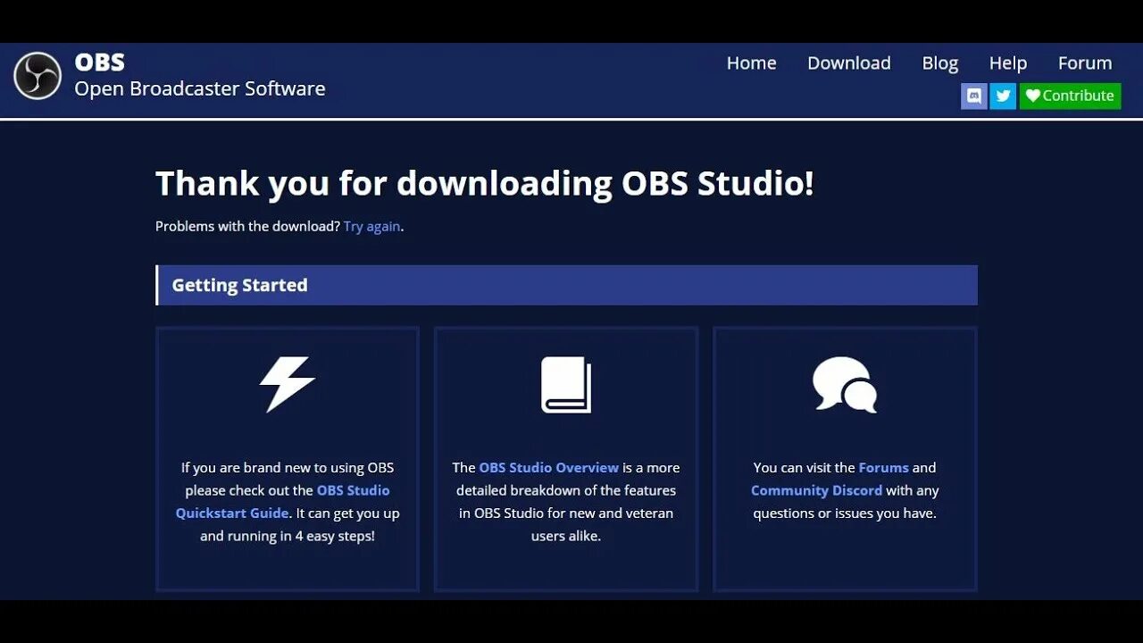Open the Discord icon button in header
The width and height of the screenshot is (1143, 643).
[x=974, y=96]
